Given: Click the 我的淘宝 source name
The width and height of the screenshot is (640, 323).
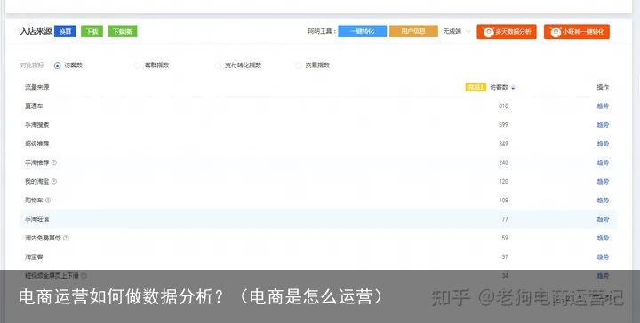Looking at the screenshot, I should click(x=36, y=181).
